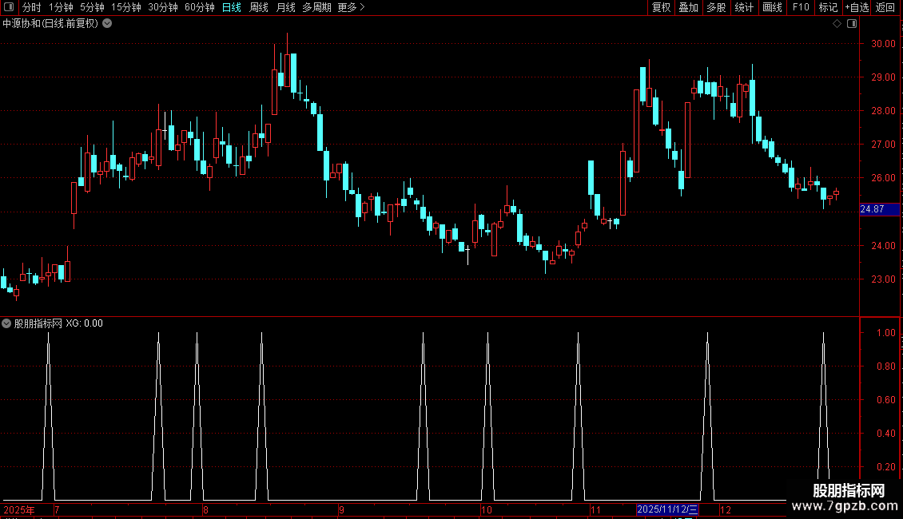This screenshot has height=519, width=903.
Task: Open the 多股 multi-stock view
Action: click(x=716, y=7)
